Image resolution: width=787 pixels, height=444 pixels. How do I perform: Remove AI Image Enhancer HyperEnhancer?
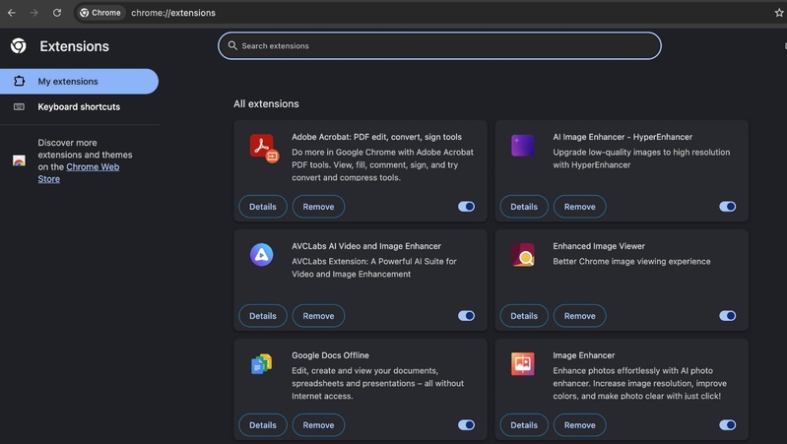point(580,207)
